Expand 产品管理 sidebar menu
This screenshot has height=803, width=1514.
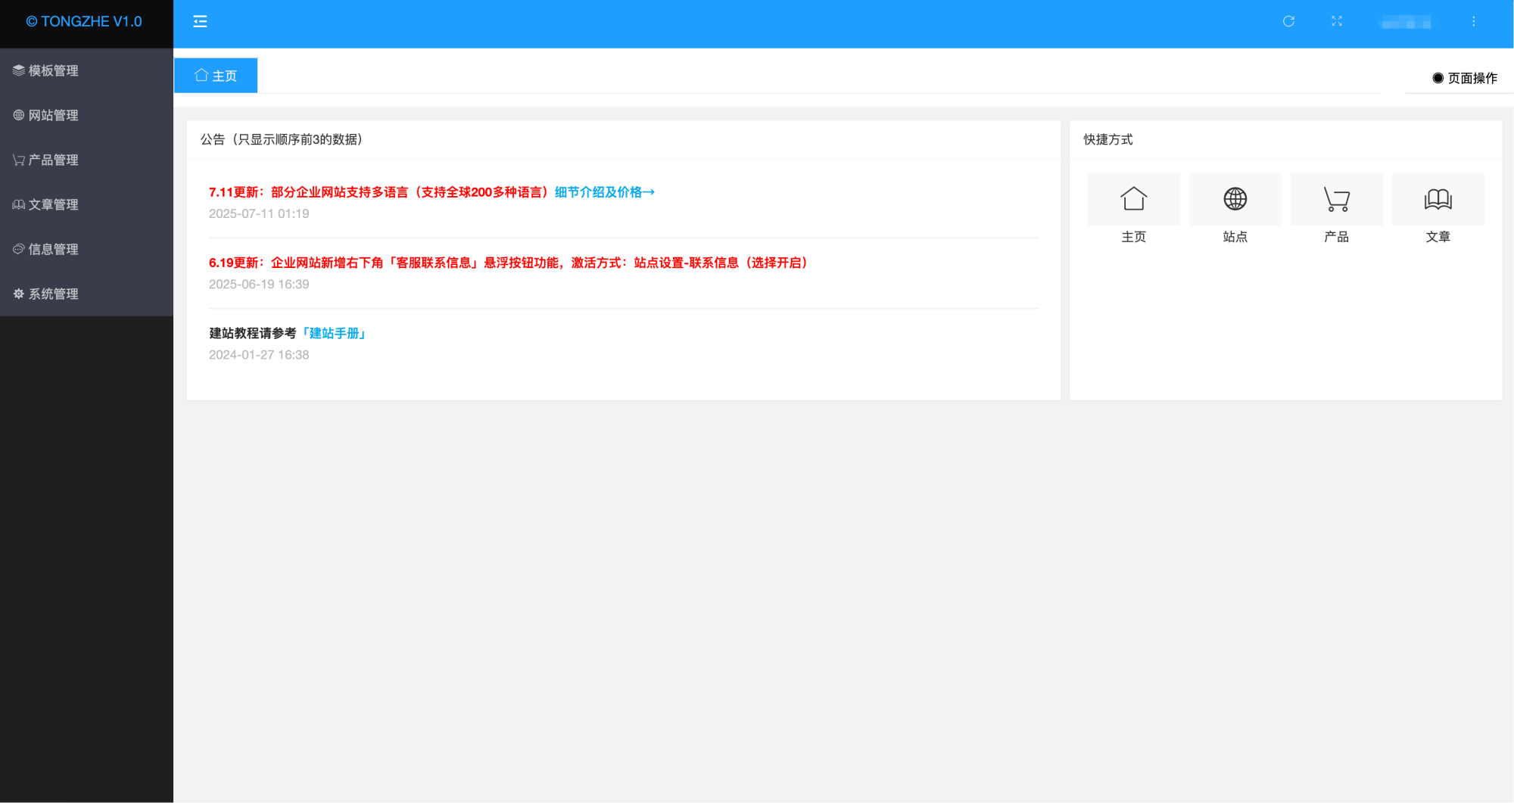point(86,160)
